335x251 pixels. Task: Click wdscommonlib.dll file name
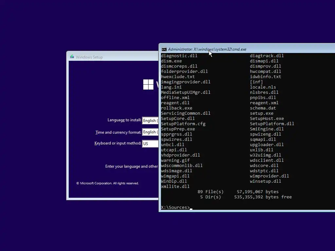coord(182,166)
